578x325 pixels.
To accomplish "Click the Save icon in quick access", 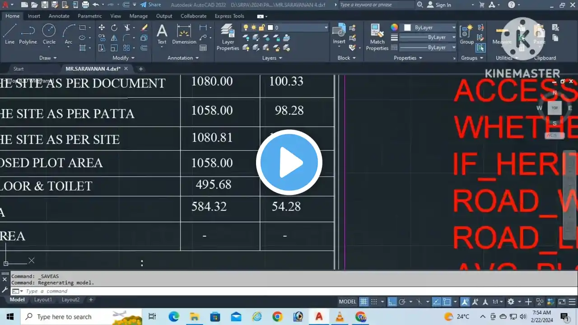I will 45,5.
